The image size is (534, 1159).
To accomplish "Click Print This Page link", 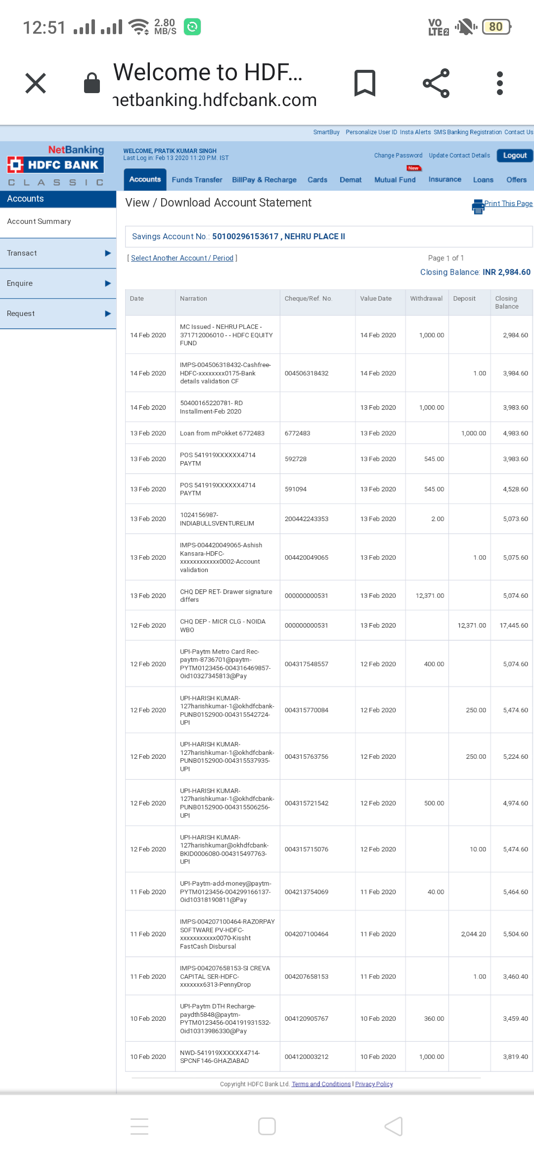I will pyautogui.click(x=508, y=204).
